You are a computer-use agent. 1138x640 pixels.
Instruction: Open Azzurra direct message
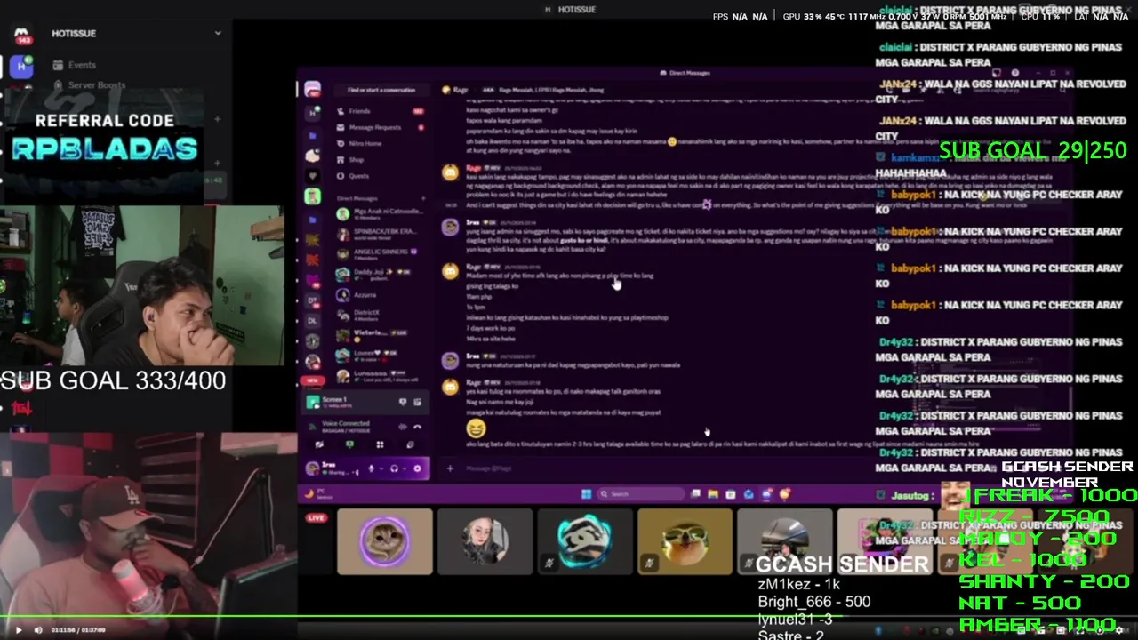click(380, 294)
